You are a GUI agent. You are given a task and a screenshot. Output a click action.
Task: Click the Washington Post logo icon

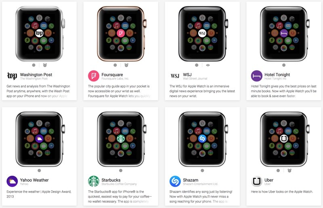point(12,76)
